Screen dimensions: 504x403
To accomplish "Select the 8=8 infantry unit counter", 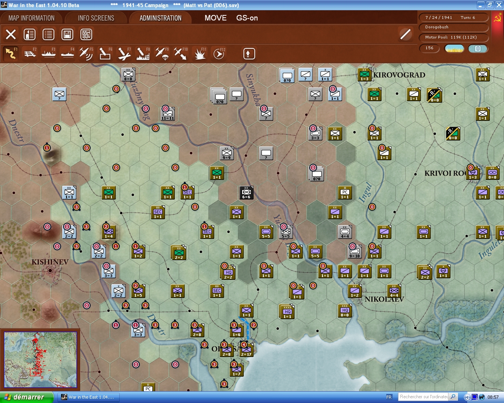I will pos(128,75).
